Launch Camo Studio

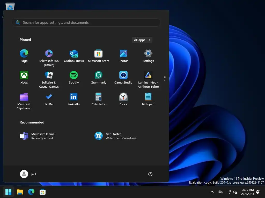click(123, 78)
